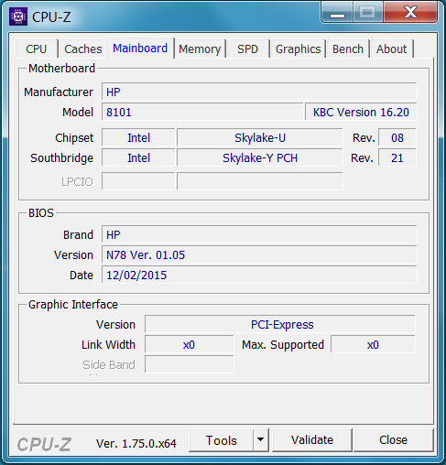Open the Graphics tab

coord(299,49)
